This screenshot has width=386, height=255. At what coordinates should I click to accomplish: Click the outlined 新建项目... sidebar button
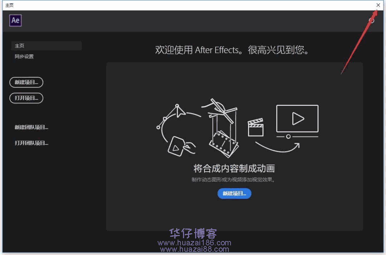click(x=26, y=82)
